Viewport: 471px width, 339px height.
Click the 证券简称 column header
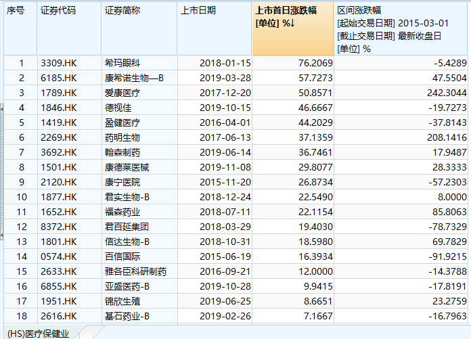(x=139, y=28)
